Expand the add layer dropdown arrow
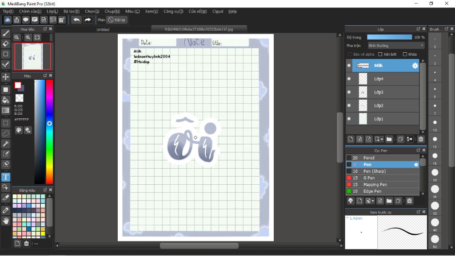 (382, 140)
